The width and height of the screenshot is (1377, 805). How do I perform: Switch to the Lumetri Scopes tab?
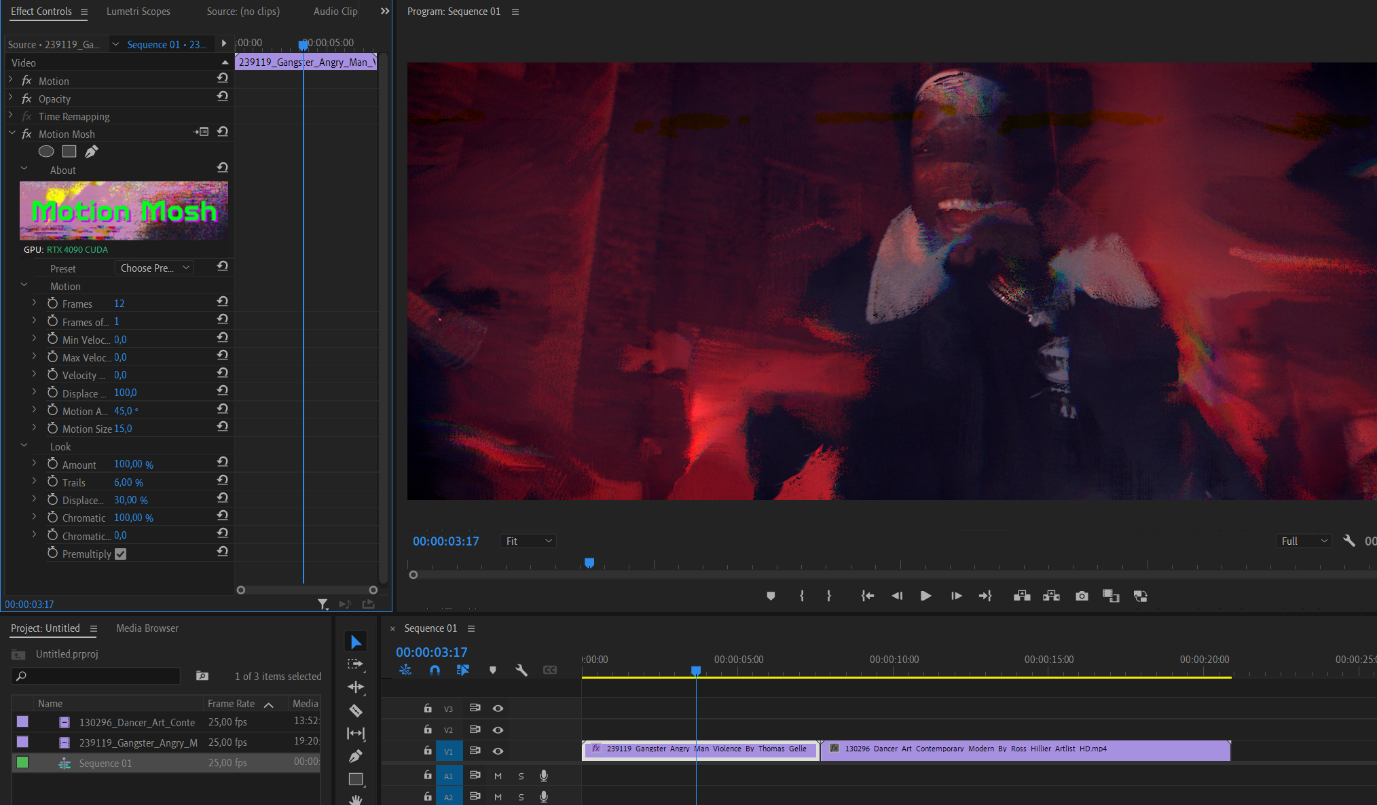(138, 11)
